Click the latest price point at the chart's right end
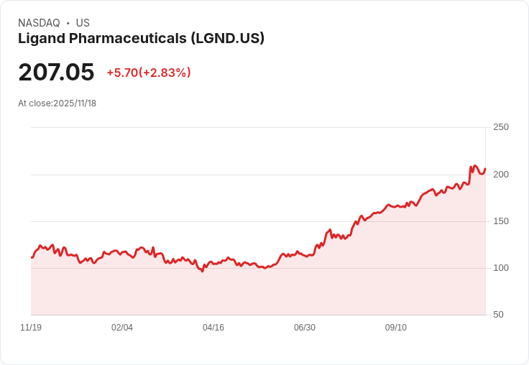529x365 pixels. pos(485,169)
